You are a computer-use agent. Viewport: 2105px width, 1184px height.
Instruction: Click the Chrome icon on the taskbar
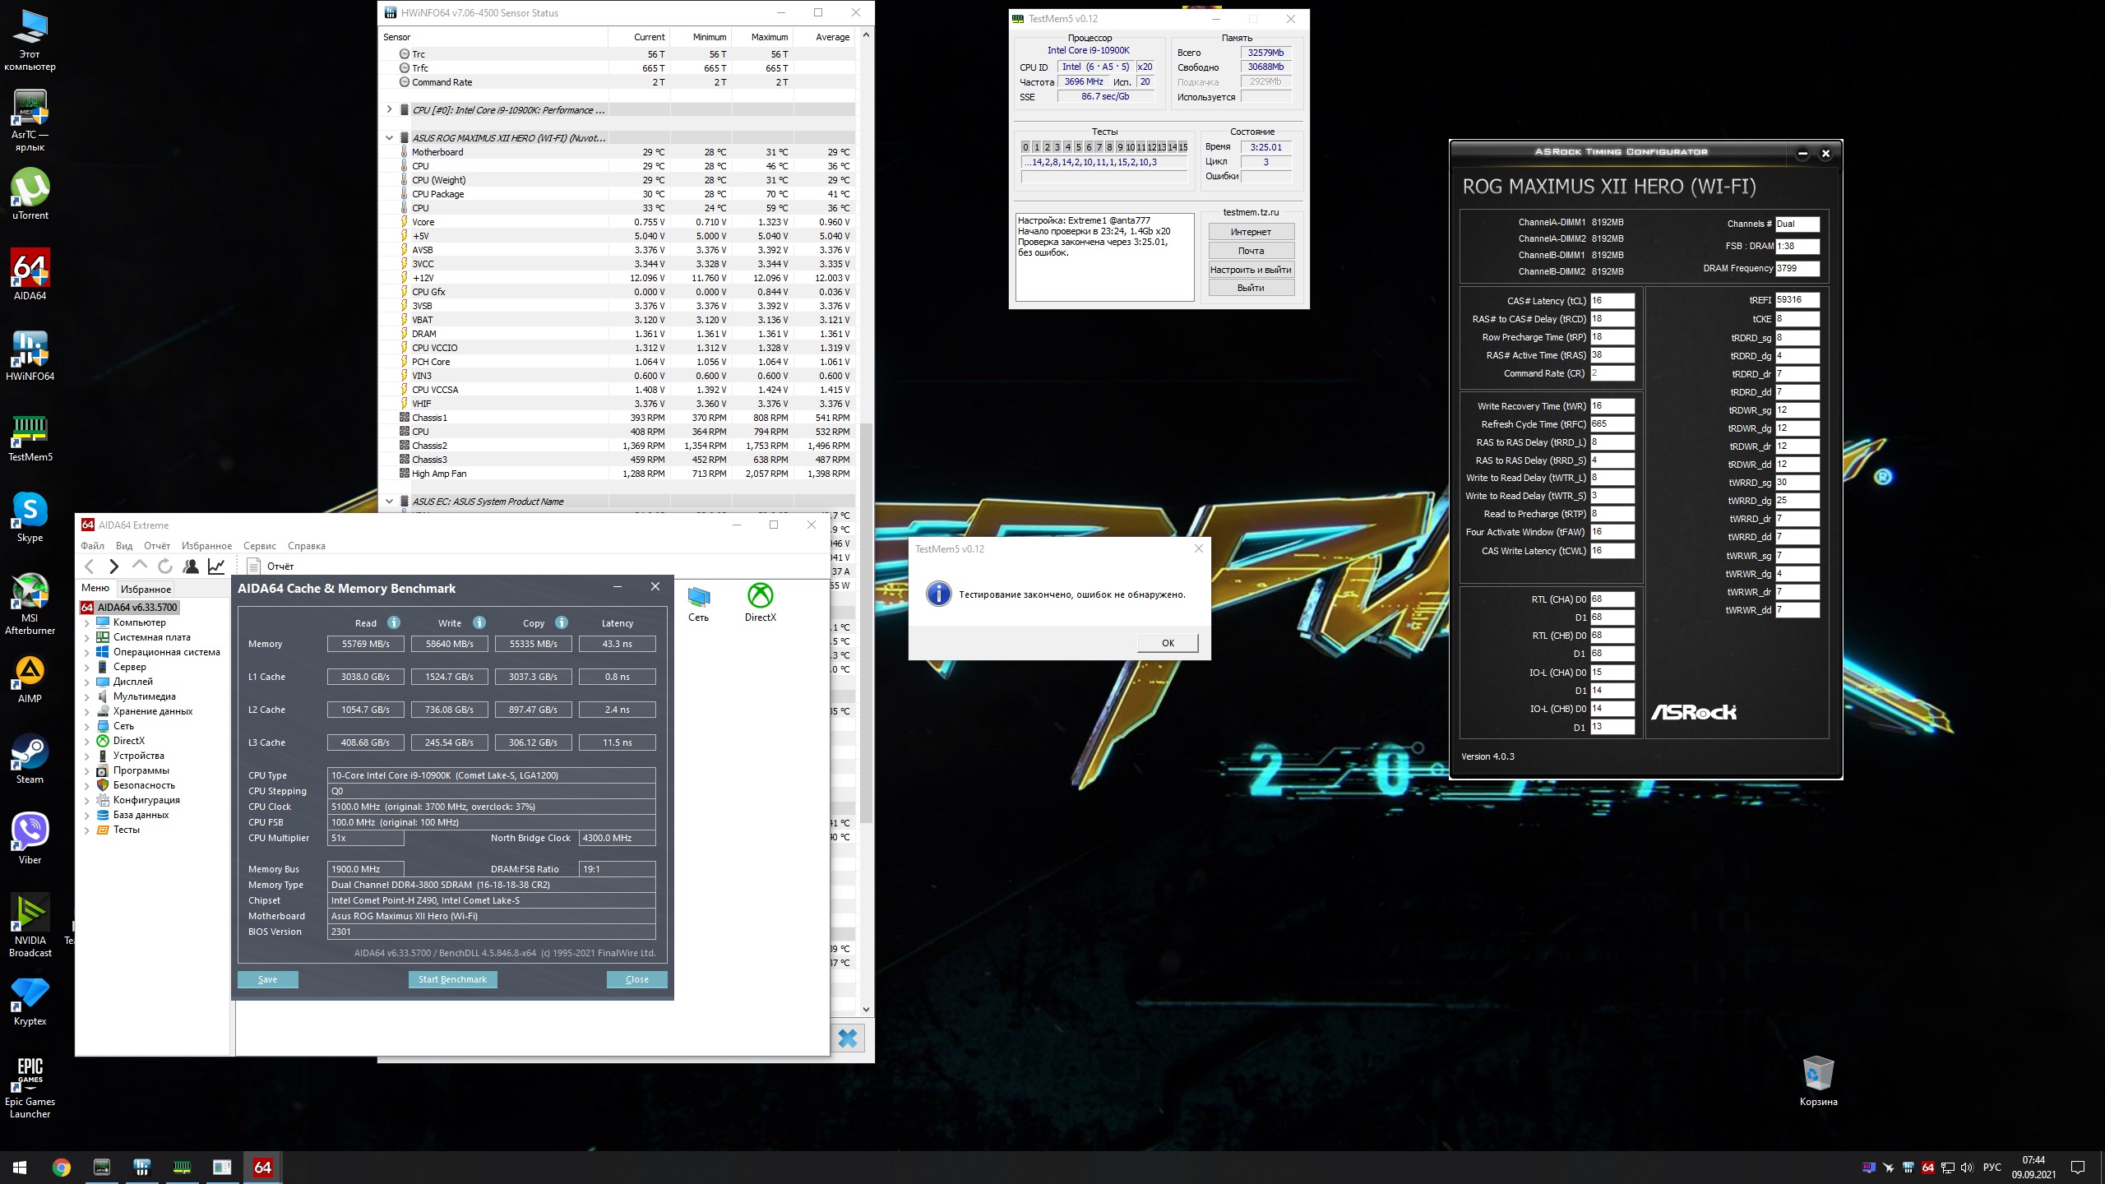[61, 1167]
